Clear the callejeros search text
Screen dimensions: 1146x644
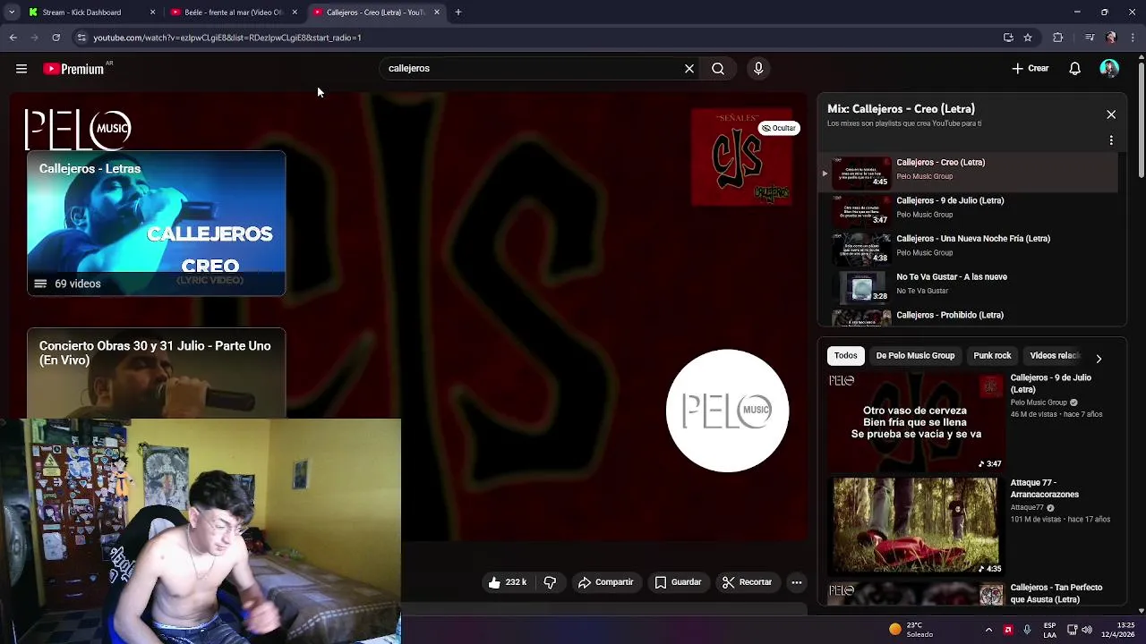click(689, 69)
